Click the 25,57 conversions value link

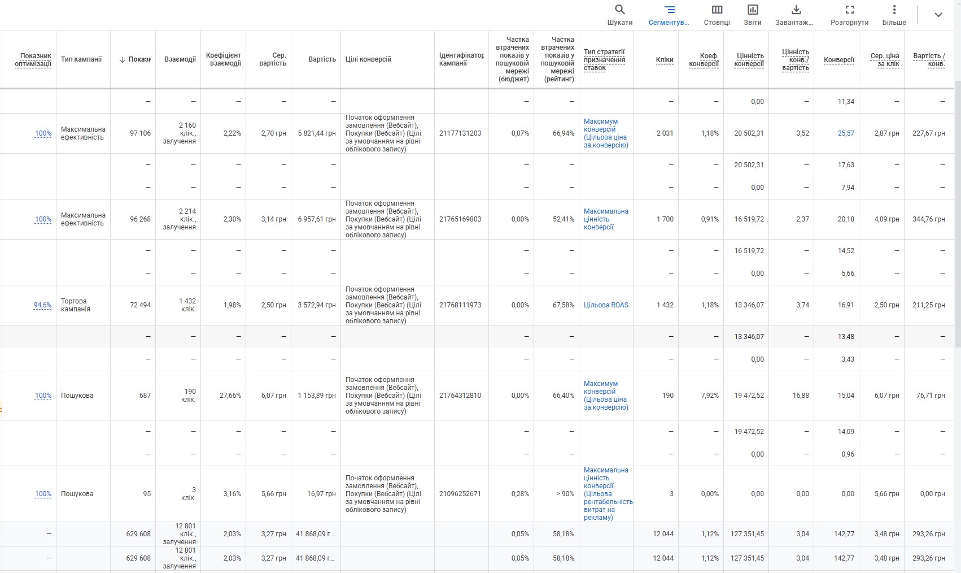845,133
